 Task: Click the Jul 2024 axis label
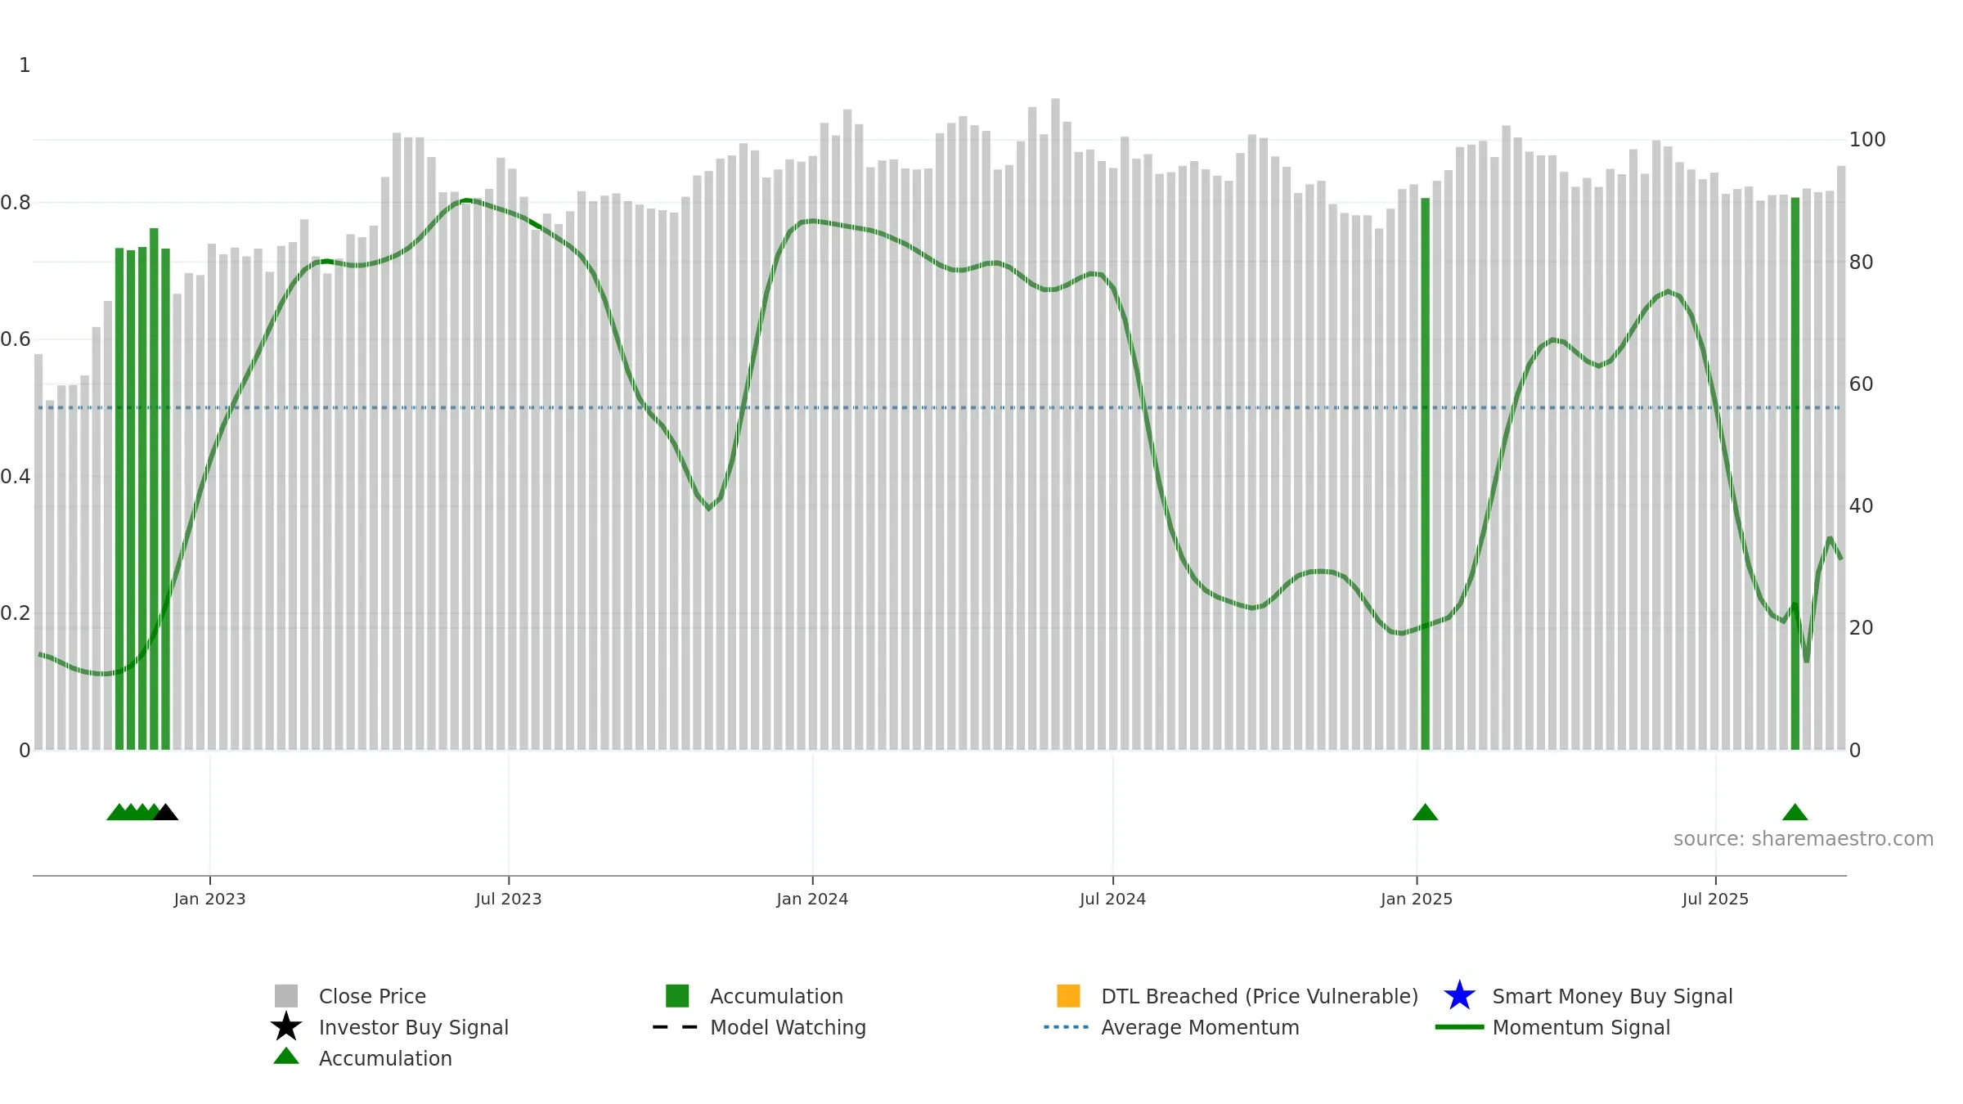tap(1112, 899)
